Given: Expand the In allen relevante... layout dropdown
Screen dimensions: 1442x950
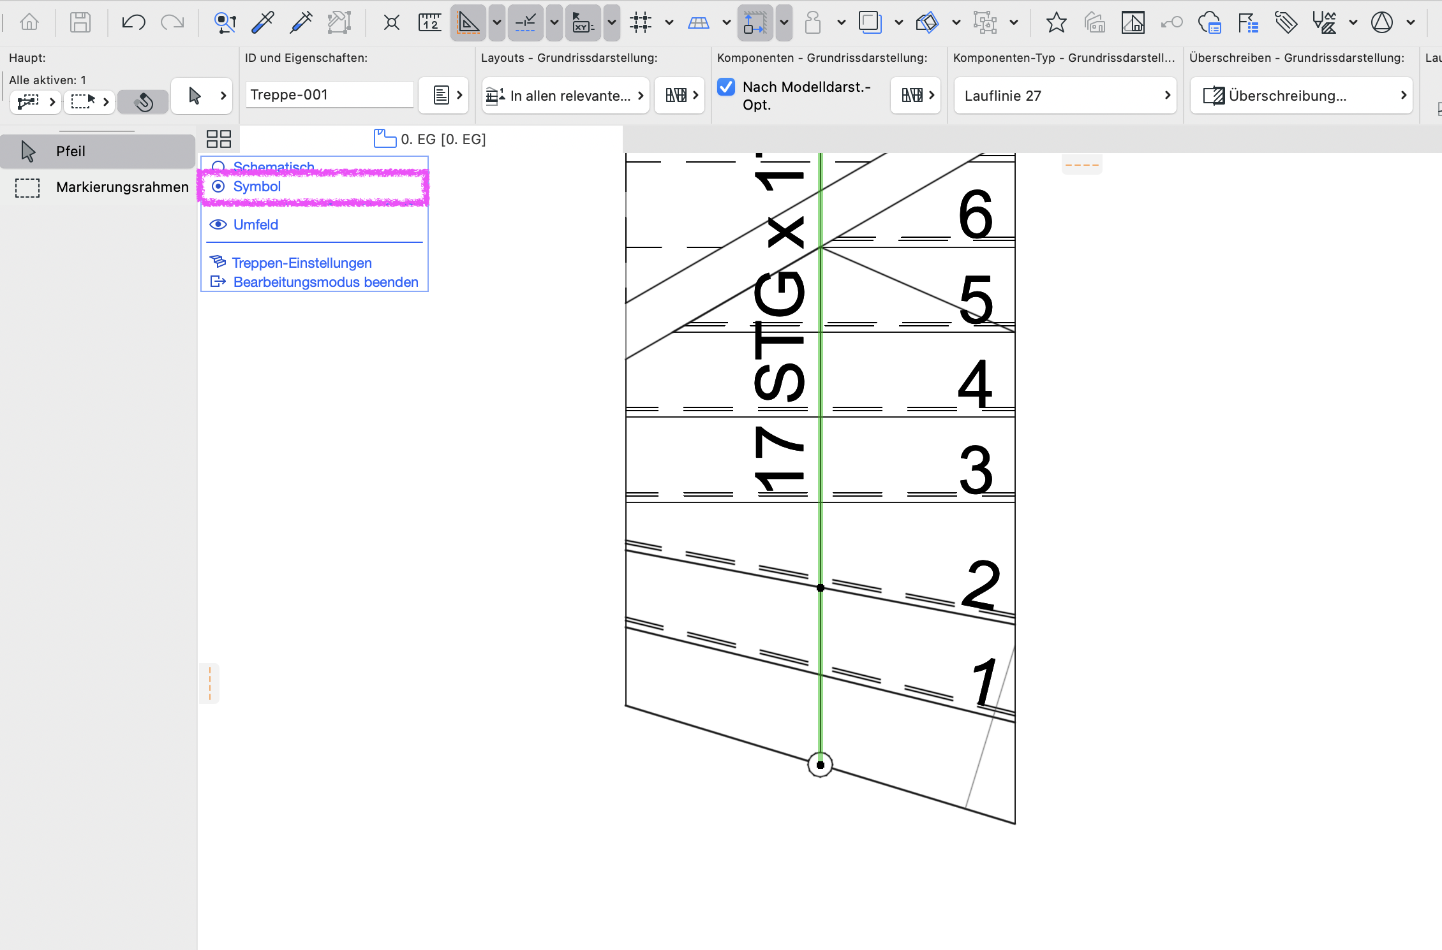Looking at the screenshot, I should [x=565, y=96].
